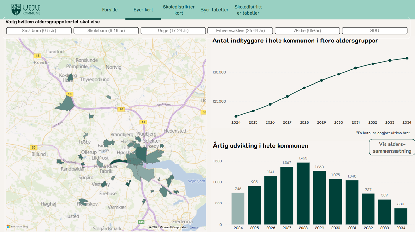
Task: Select Små børn (0-5 år) age group
Action: coord(39,31)
